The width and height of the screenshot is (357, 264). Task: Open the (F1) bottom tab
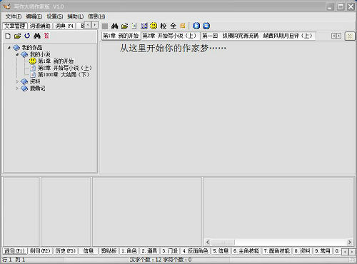14,251
